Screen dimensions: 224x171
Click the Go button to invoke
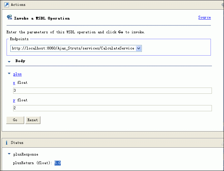click(15, 120)
